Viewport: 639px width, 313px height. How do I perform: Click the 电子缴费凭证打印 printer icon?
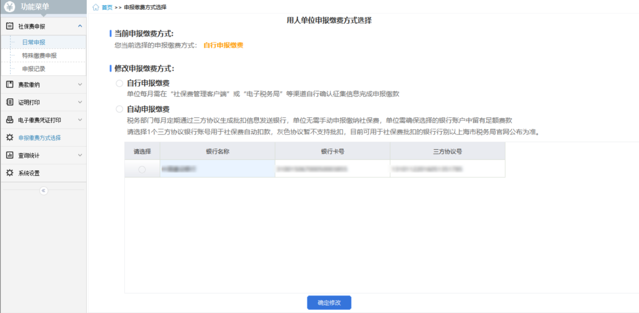[10, 120]
